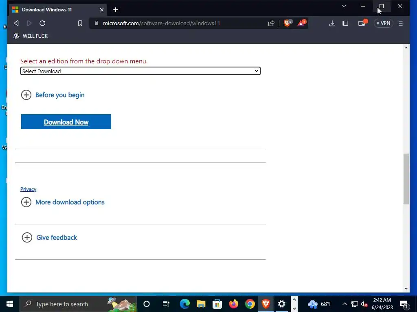The height and width of the screenshot is (312, 417).
Task: Maximize the Brave browser window
Action: (x=381, y=6)
